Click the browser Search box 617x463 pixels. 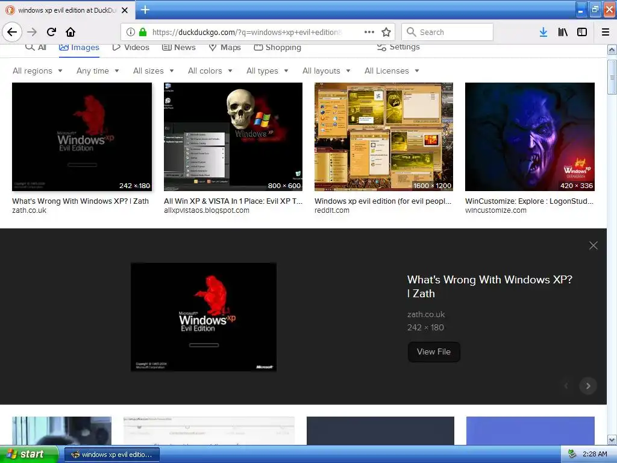448,32
